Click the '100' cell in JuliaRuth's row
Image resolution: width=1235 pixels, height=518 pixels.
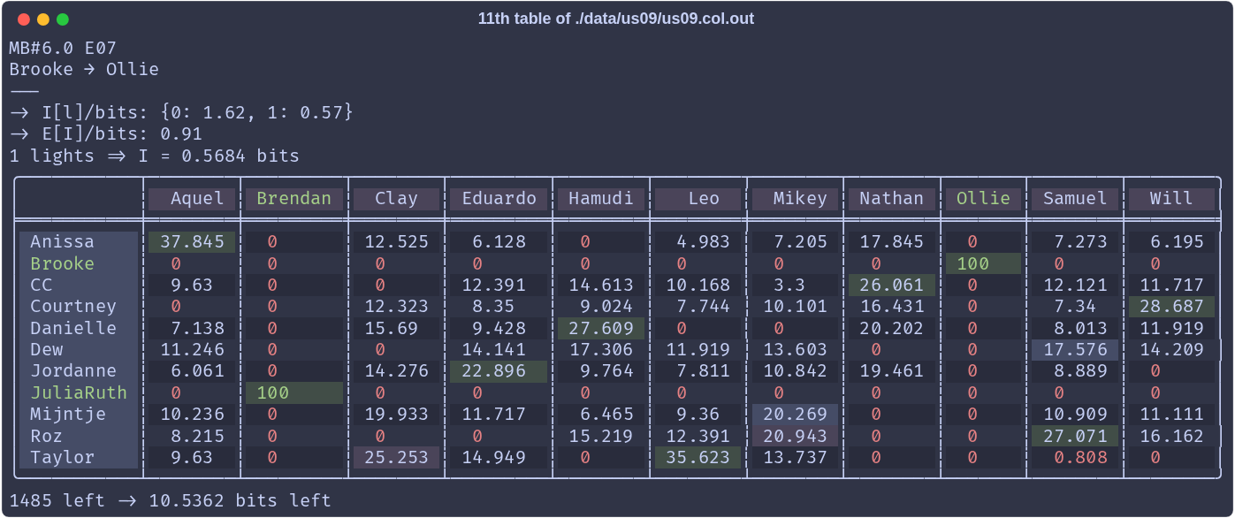tap(294, 392)
